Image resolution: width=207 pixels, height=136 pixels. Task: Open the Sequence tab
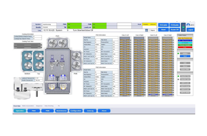39,106
